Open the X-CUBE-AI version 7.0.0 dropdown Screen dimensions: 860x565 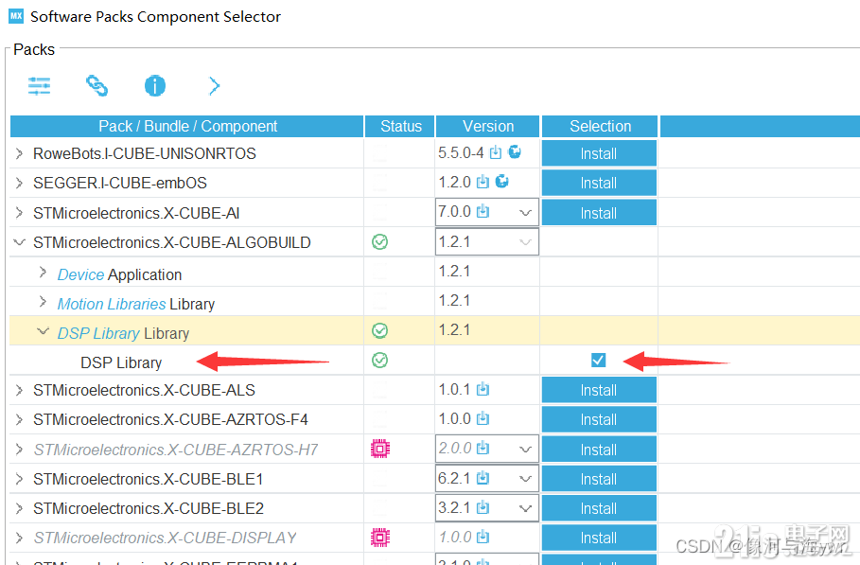coord(525,213)
